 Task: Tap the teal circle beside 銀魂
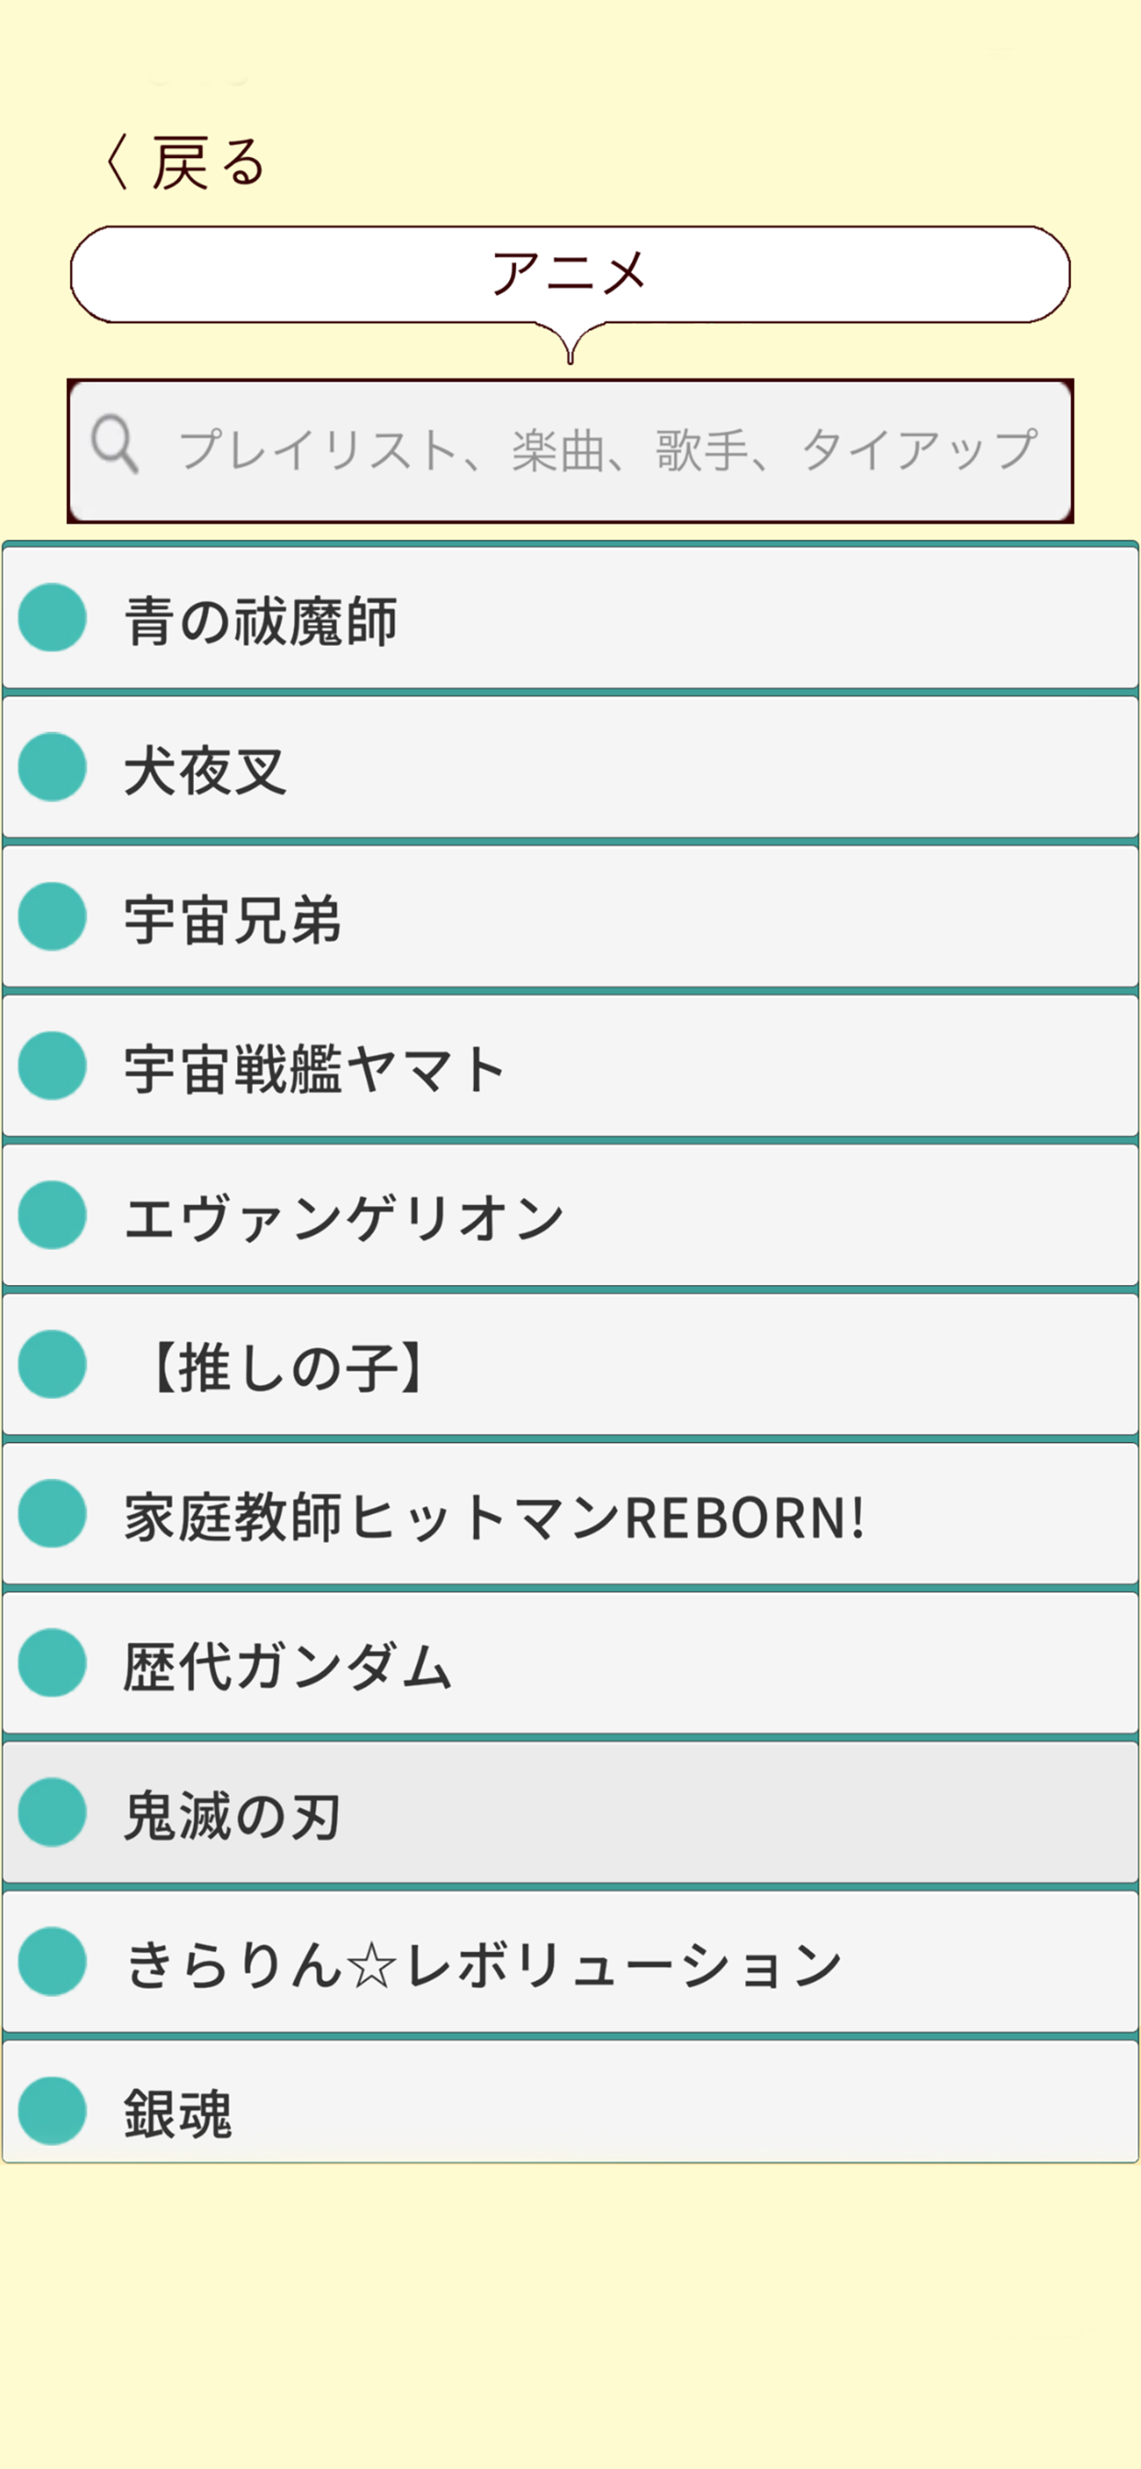coord(52,2111)
